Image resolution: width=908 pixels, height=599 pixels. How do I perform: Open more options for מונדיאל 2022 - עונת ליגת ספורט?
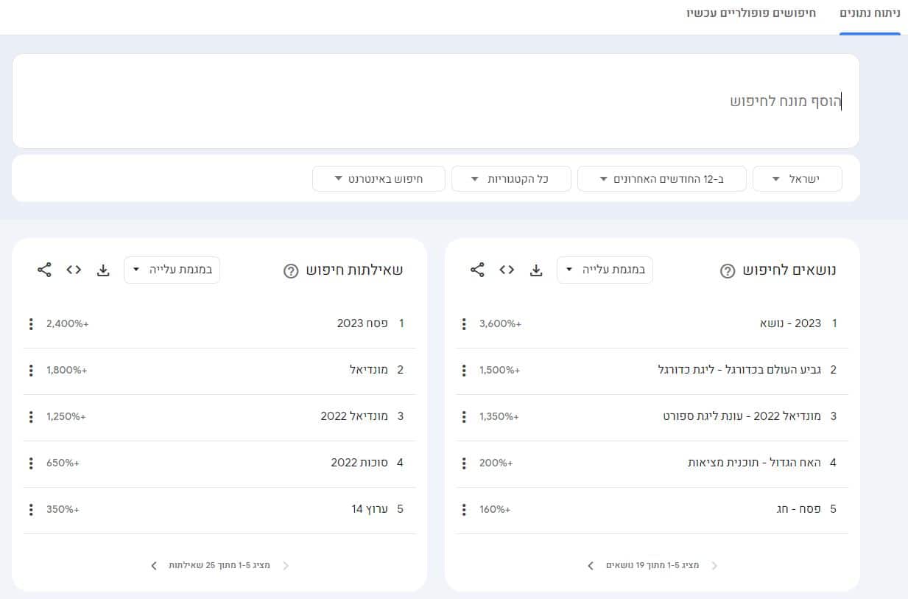[x=464, y=416]
